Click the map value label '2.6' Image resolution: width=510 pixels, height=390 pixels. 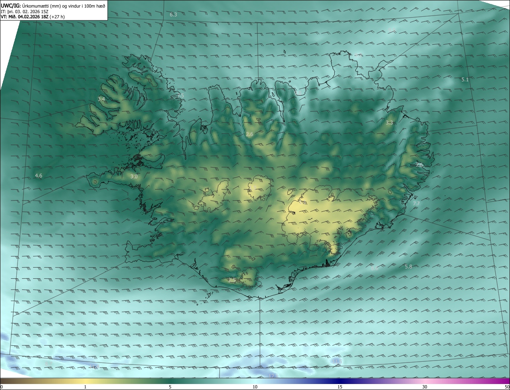click(x=249, y=134)
